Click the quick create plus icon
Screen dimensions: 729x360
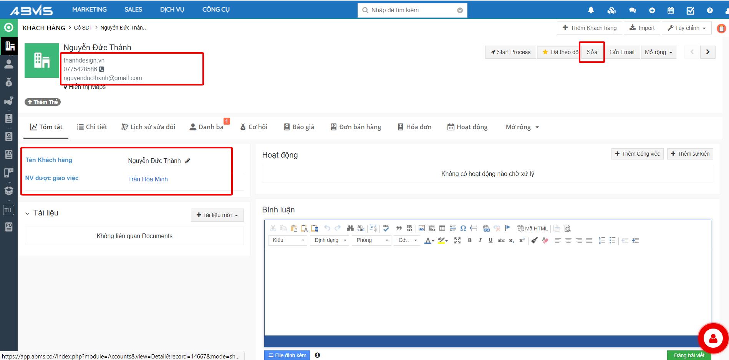click(652, 10)
